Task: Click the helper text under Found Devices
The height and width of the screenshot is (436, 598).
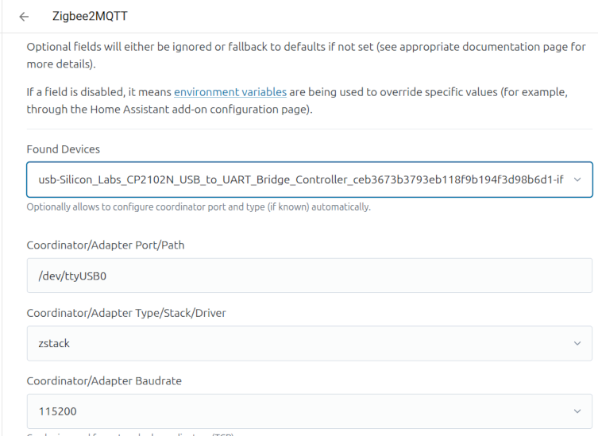Action: [x=199, y=207]
